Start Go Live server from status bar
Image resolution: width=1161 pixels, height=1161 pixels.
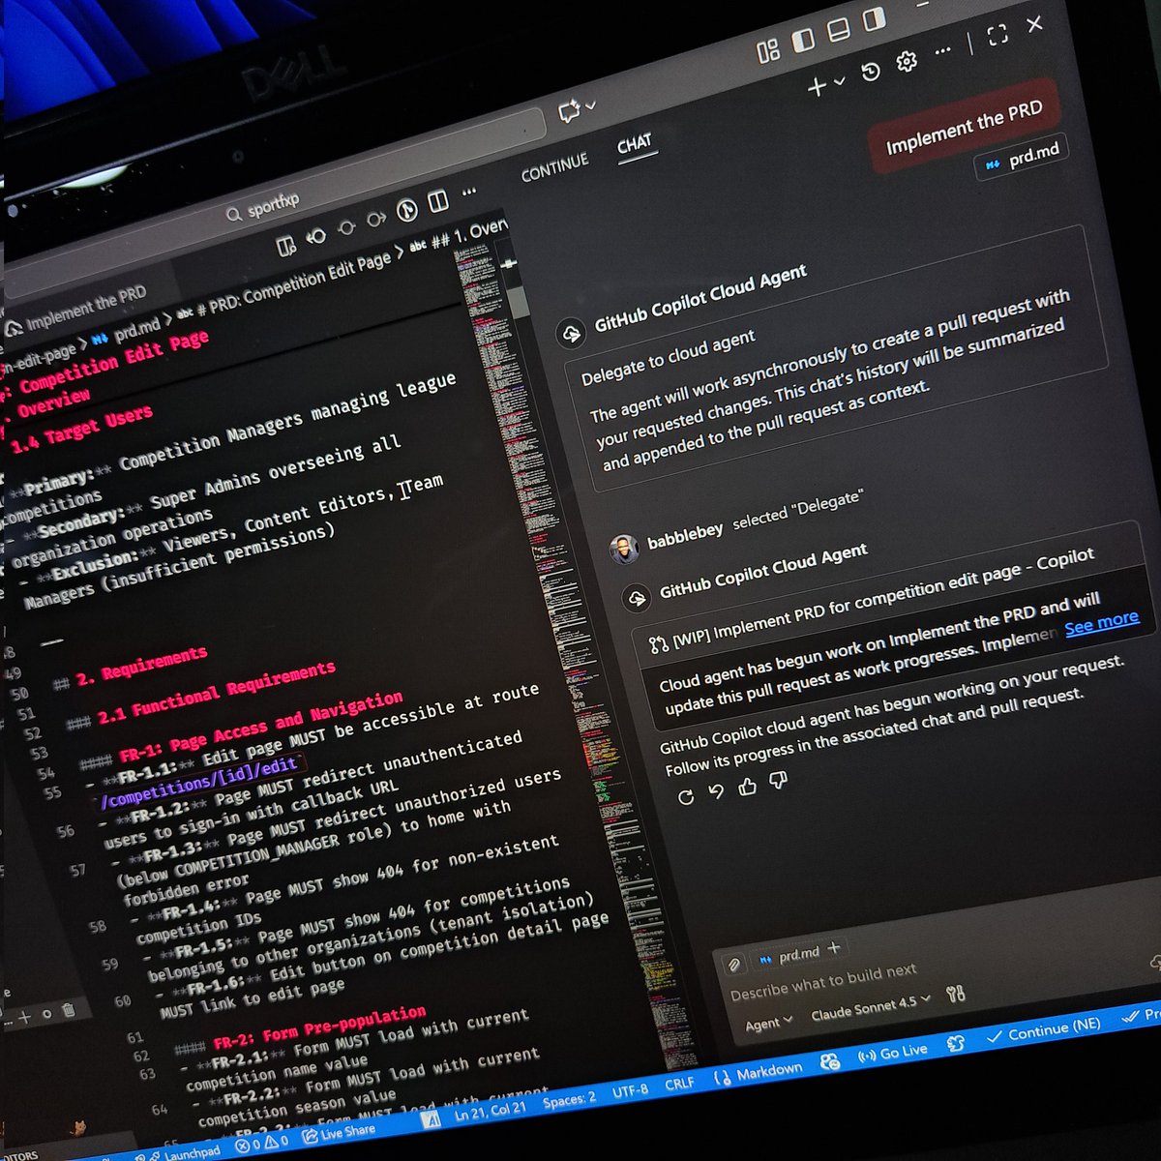[892, 1052]
